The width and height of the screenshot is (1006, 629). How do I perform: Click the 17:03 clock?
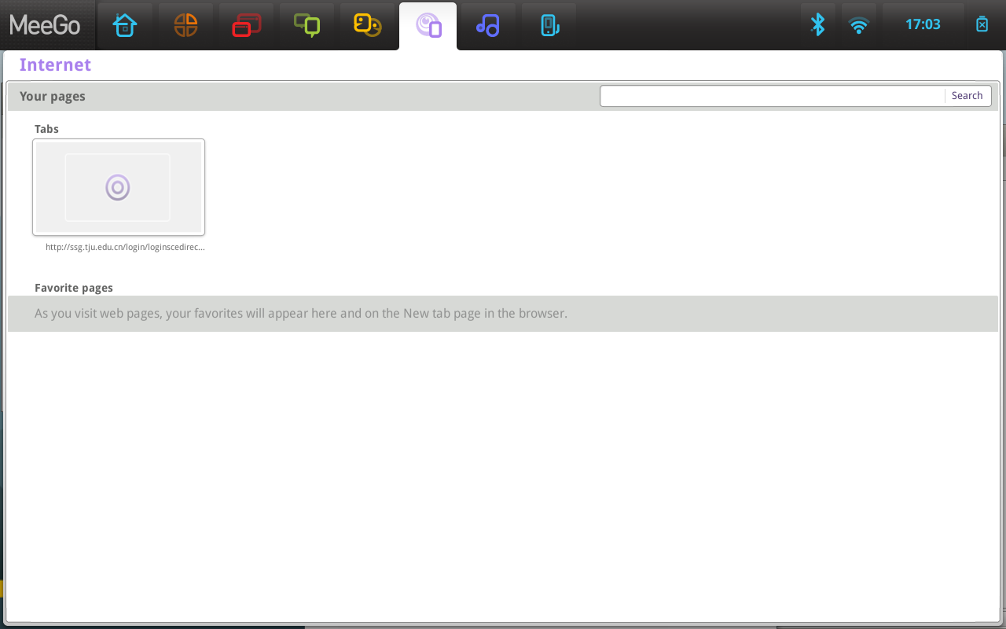coord(923,24)
